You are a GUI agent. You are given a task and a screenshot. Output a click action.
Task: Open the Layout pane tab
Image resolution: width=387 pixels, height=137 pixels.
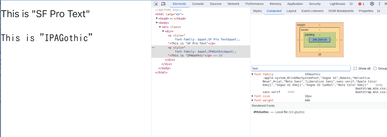[291, 11]
